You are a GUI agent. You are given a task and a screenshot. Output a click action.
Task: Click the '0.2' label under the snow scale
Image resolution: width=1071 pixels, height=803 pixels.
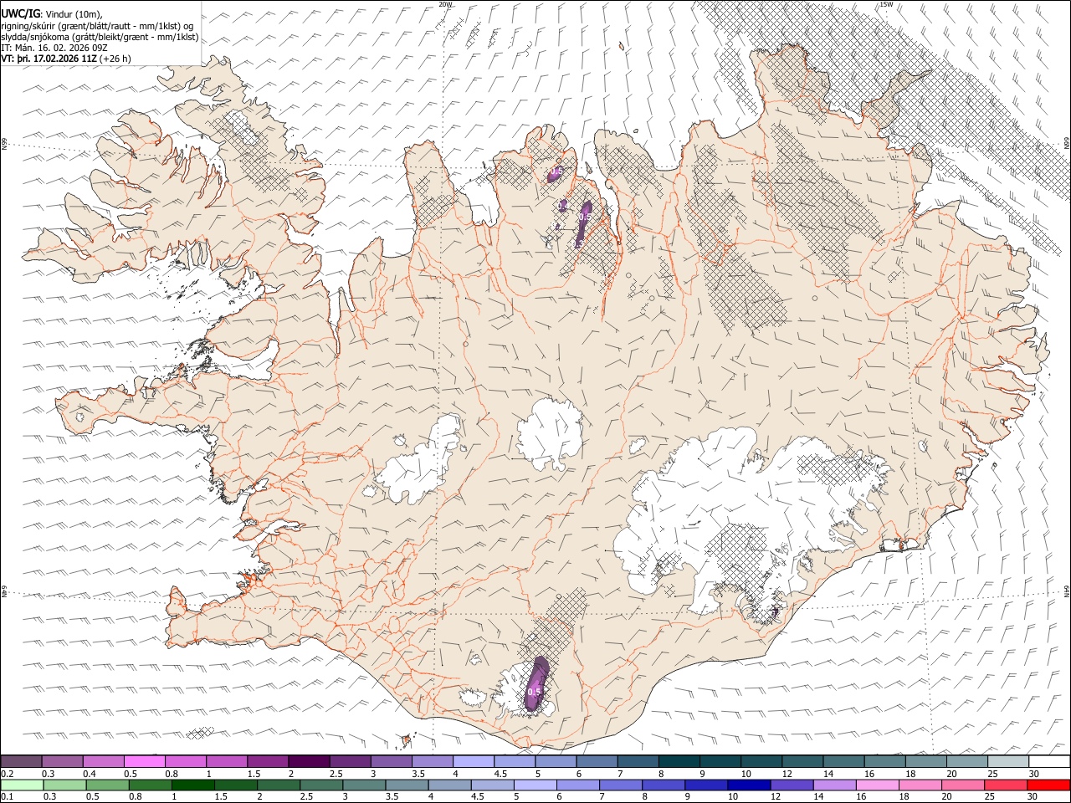[x=6, y=774]
